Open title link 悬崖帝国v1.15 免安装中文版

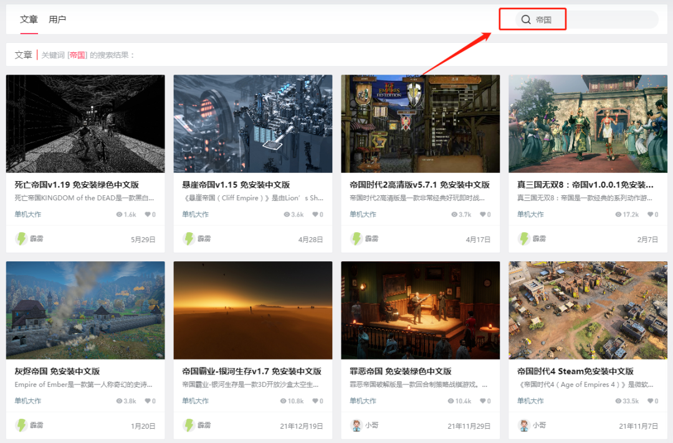[236, 185]
